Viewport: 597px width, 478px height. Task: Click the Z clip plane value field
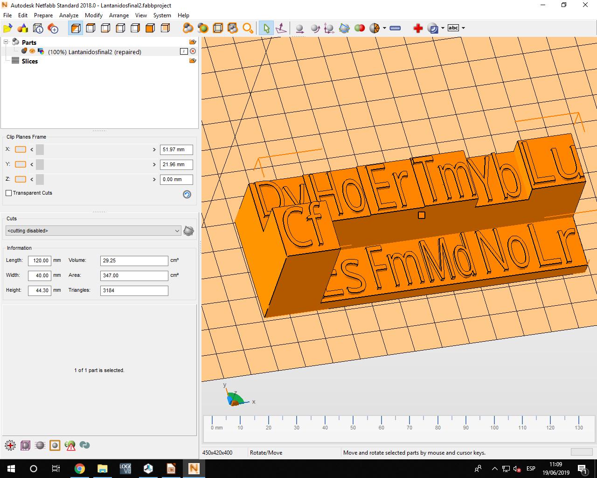pos(176,179)
